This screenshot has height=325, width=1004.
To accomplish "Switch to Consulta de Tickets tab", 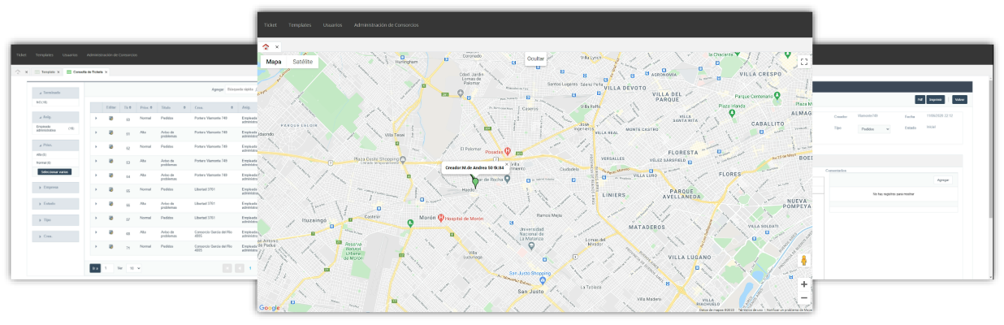I will pyautogui.click(x=87, y=71).
